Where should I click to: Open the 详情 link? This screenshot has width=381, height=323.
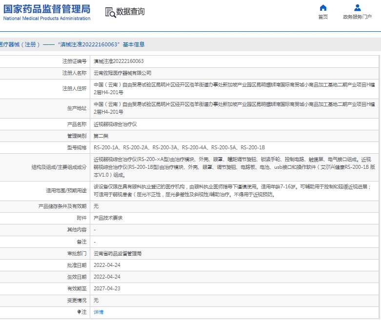coord(99,312)
